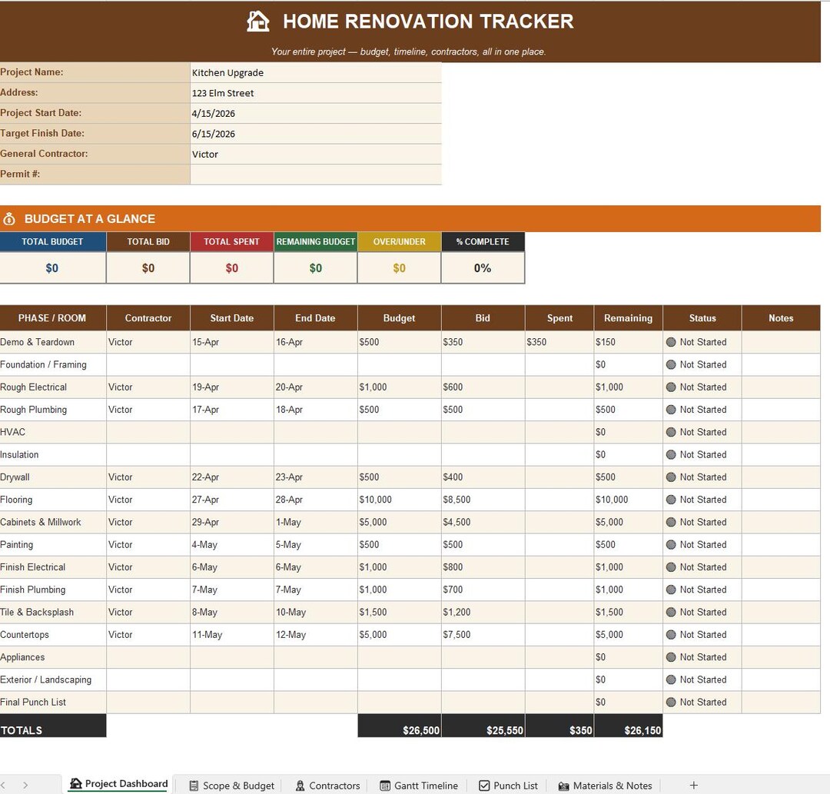The width and height of the screenshot is (830, 794).
Task: Click the PHASE / ROOM column header
Action: coord(52,318)
